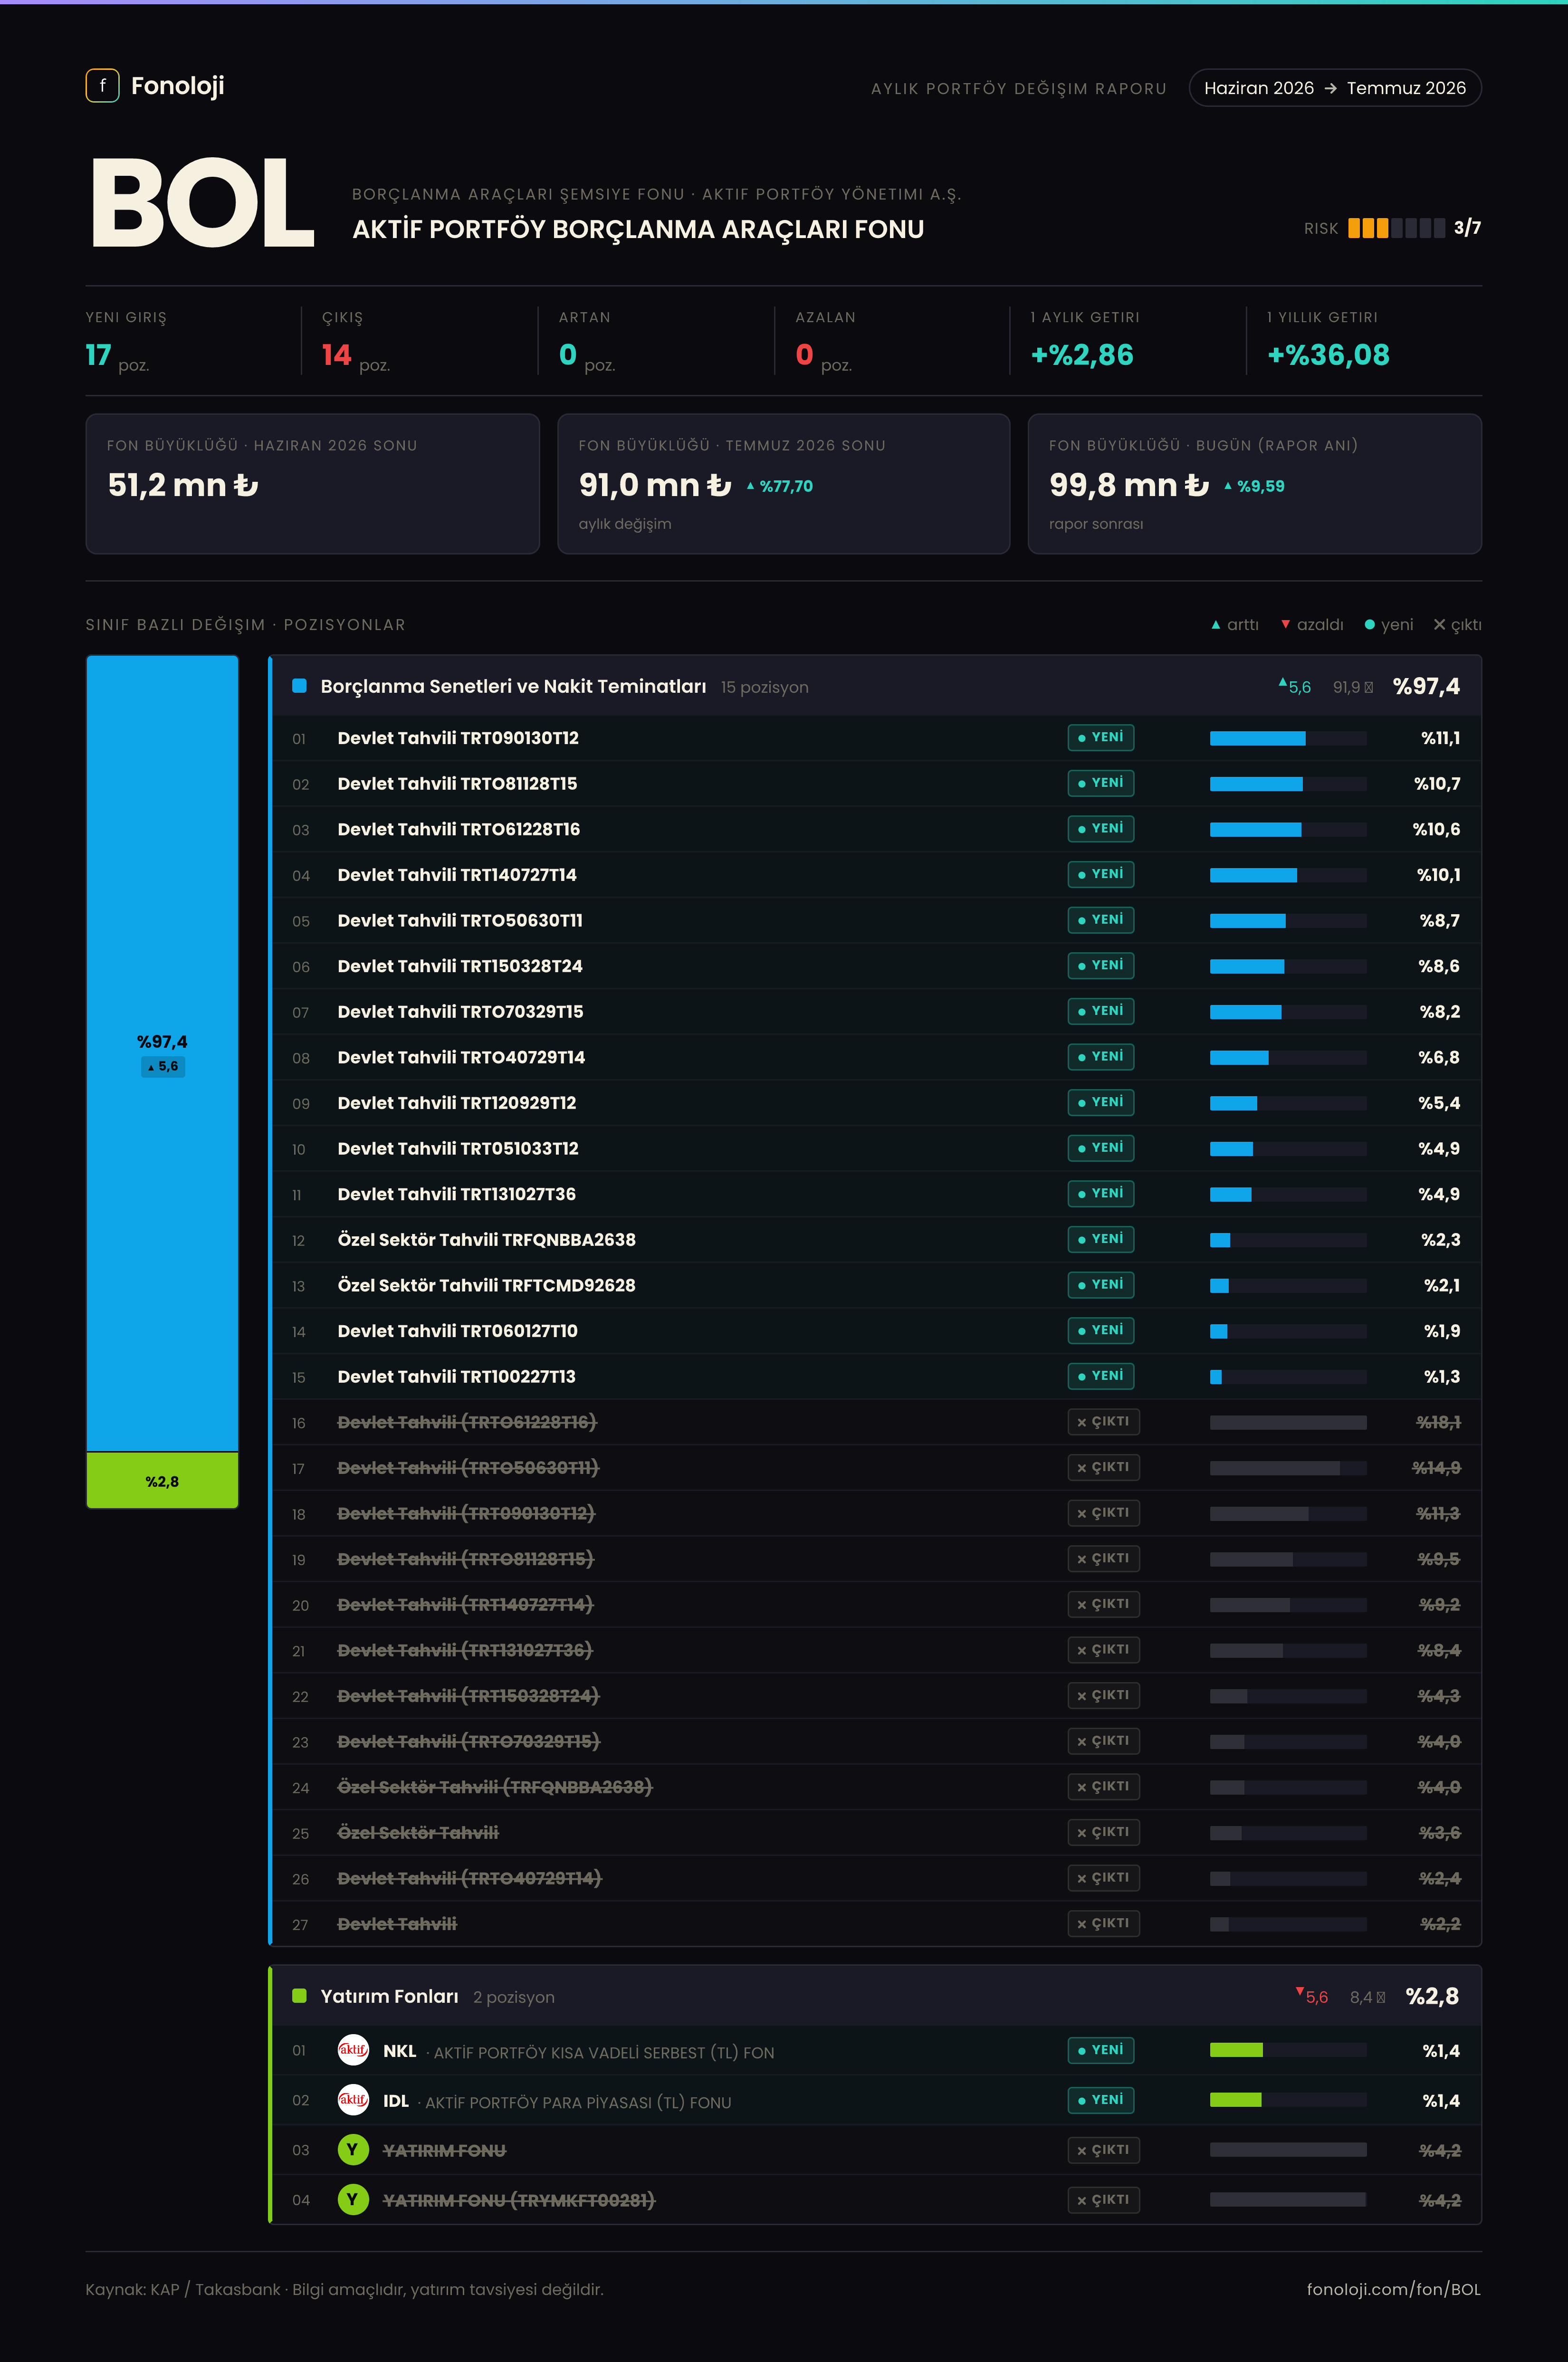Click the YENİ badge on Devlet Tahvili TRT081128T15

click(1101, 783)
